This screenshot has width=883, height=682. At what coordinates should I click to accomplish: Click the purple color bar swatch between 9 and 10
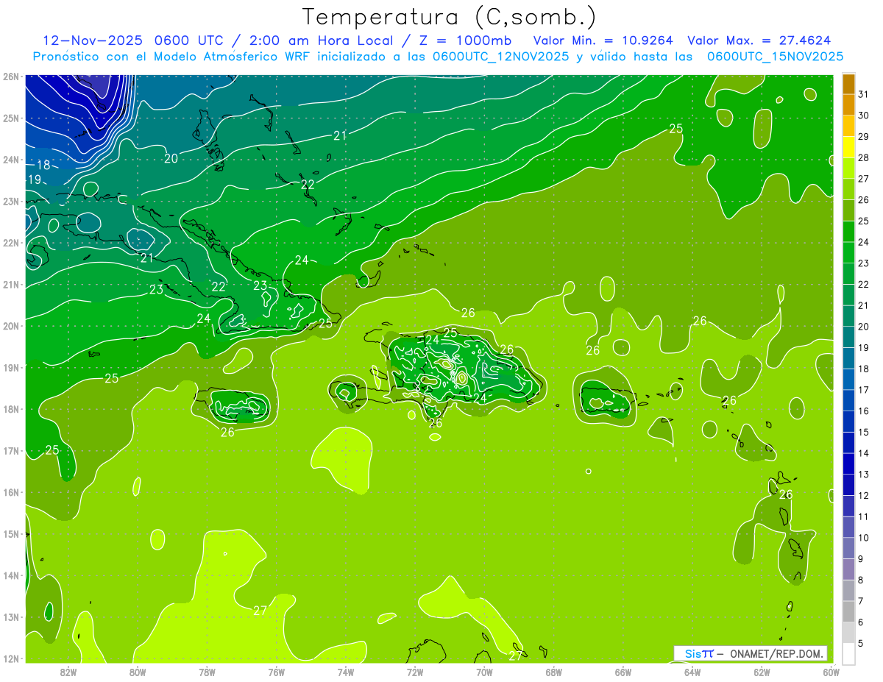click(x=848, y=549)
